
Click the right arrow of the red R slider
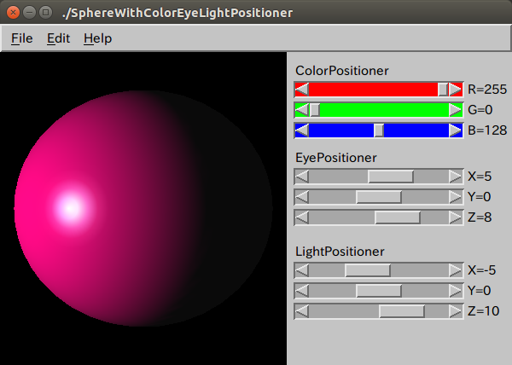pos(456,90)
